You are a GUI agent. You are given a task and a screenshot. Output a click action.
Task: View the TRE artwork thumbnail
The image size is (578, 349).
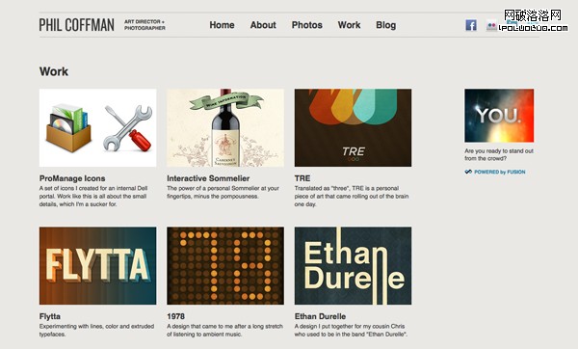point(353,127)
